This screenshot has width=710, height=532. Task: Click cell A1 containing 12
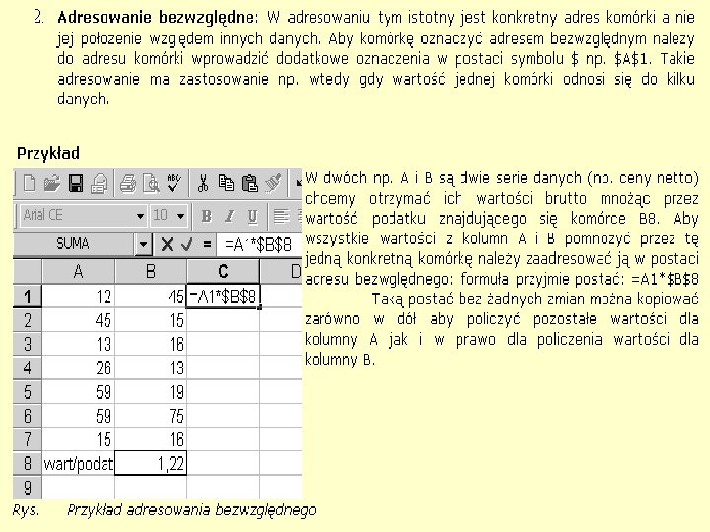click(78, 297)
